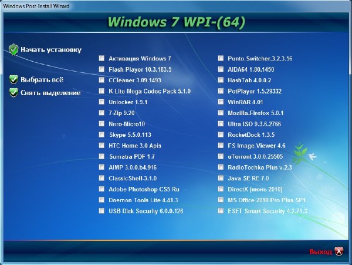352x265 pixels.
Task: Toggle the Mozilla Firefox 5.0.1 checkbox
Action: pyautogui.click(x=221, y=113)
